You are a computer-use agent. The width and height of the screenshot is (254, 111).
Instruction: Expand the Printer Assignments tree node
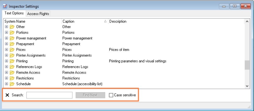7,55
